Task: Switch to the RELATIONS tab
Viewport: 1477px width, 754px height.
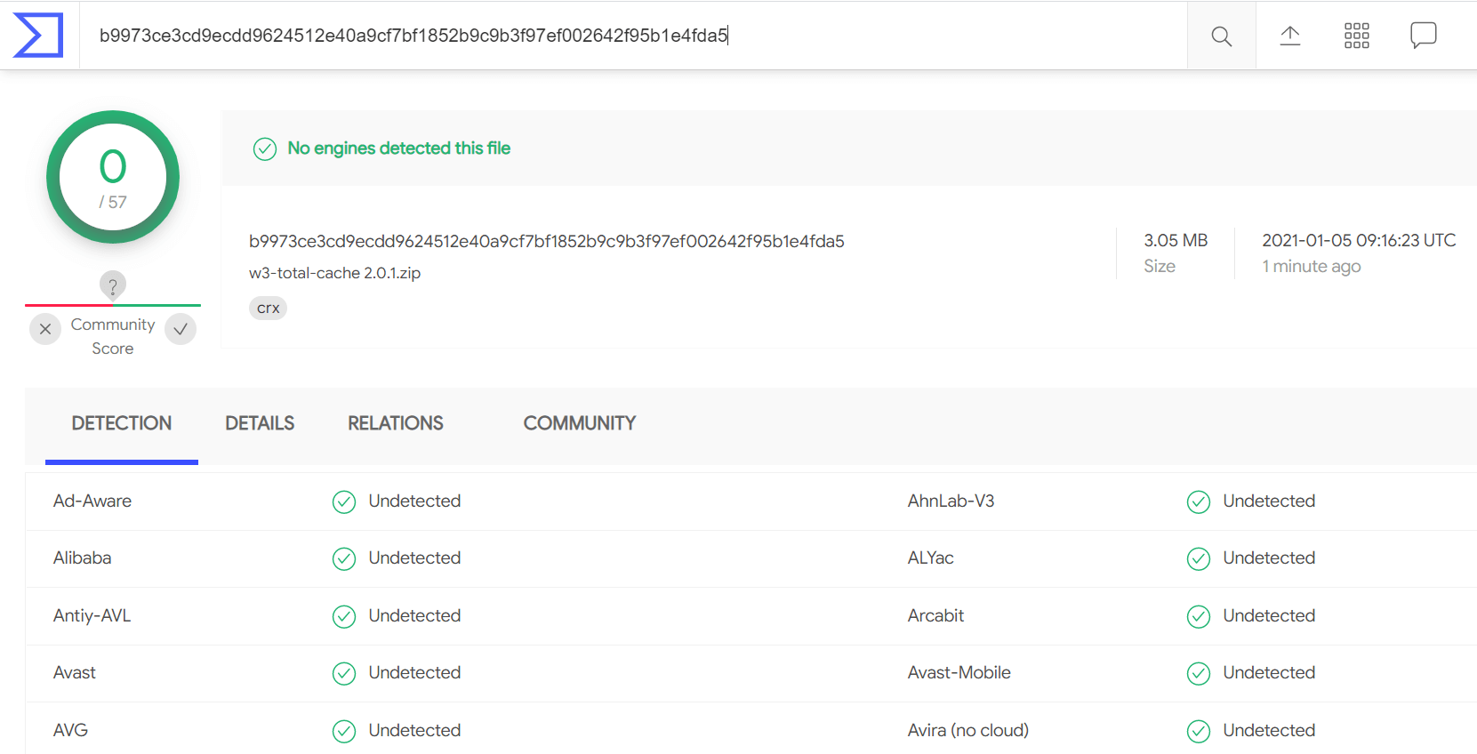Action: (x=396, y=423)
